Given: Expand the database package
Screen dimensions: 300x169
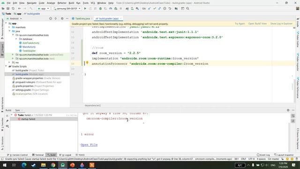Looking at the screenshot, I should (16, 39).
